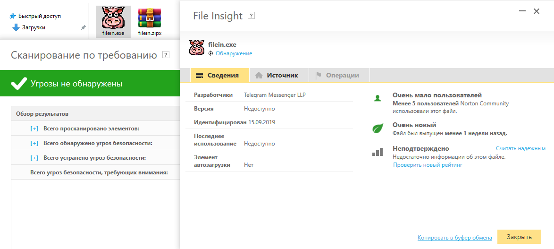Click the Неподтверждено heading
Screen dimensions: 554x249
pyautogui.click(x=421, y=148)
